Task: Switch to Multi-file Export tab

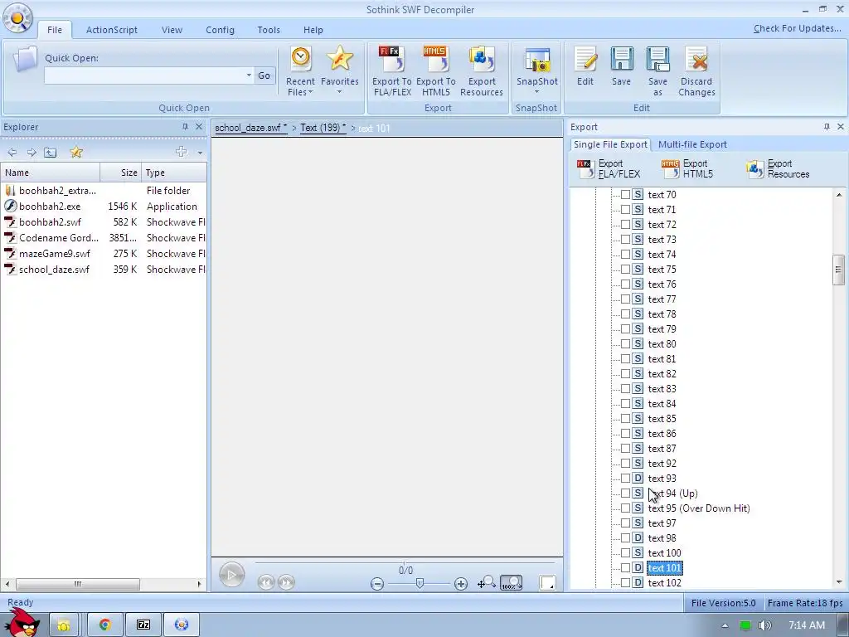Action: pyautogui.click(x=692, y=144)
